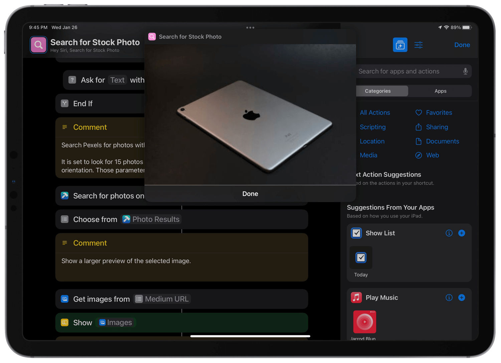This screenshot has width=501, height=363.
Task: Click the Search for Stock Photo title text
Action: tap(95, 42)
